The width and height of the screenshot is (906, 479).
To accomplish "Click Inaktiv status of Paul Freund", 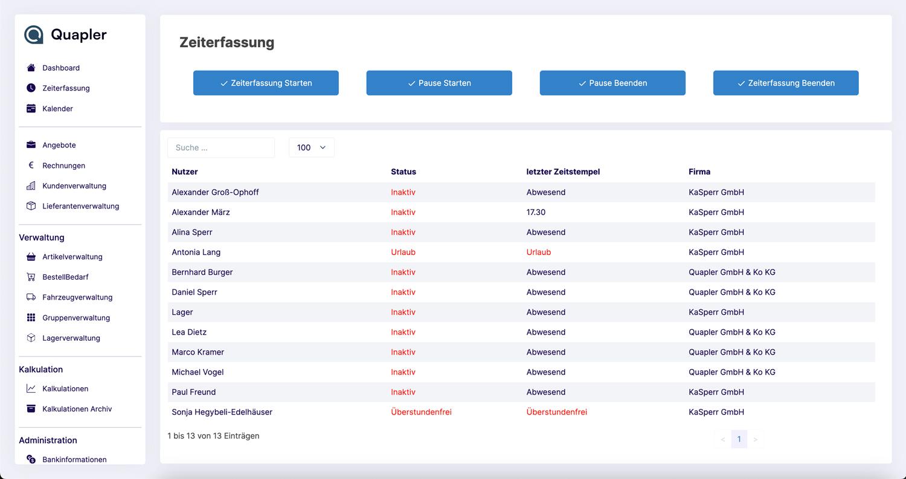I will click(x=403, y=391).
